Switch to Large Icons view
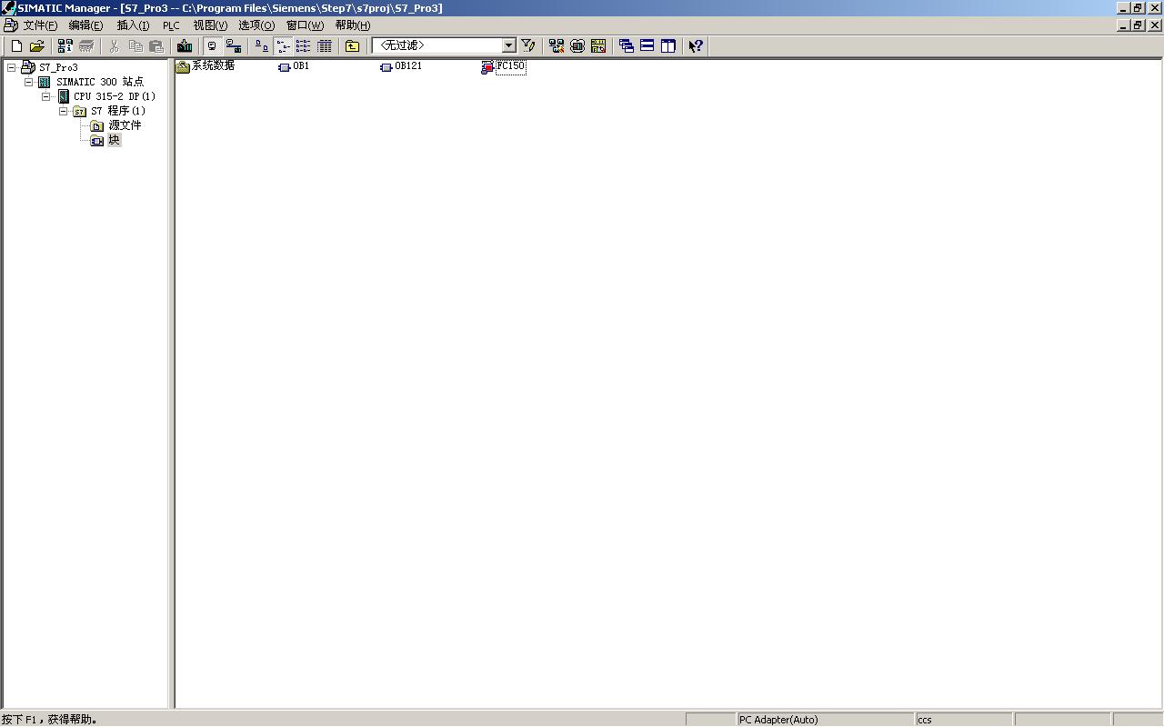Image resolution: width=1164 pixels, height=727 pixels. point(262,46)
